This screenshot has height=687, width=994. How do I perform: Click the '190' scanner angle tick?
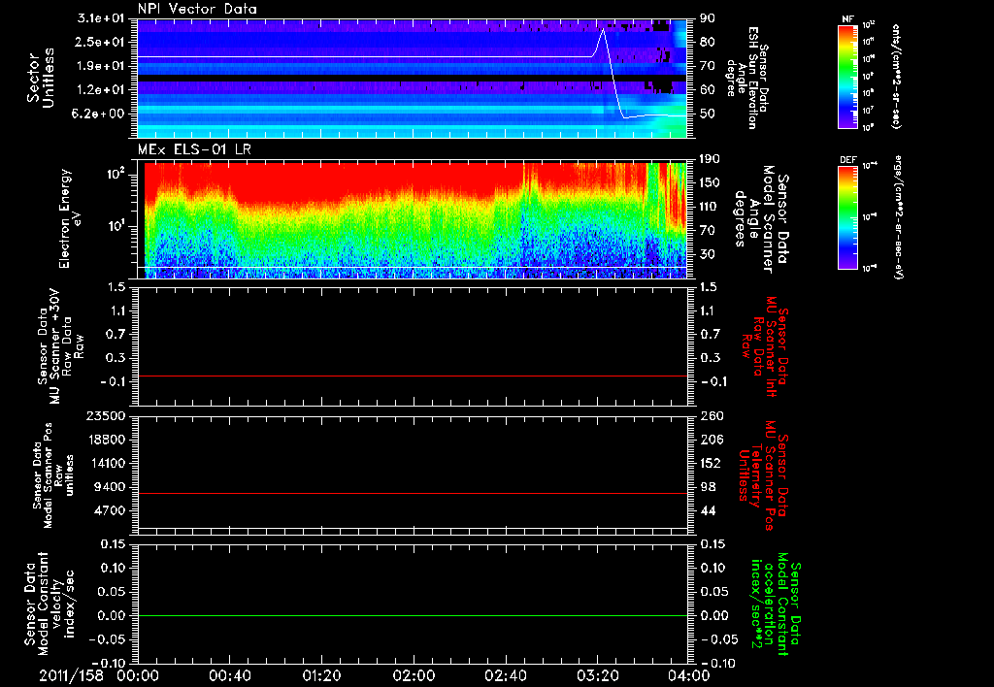click(x=711, y=159)
